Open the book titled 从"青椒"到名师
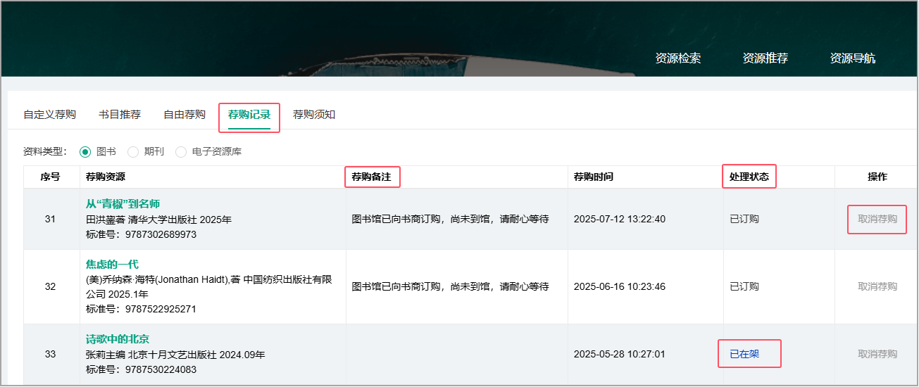The image size is (919, 387). pyautogui.click(x=123, y=204)
